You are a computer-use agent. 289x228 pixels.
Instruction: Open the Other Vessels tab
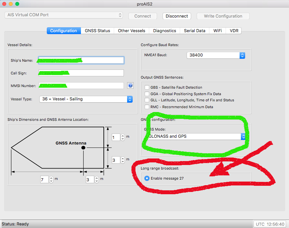[131, 31]
